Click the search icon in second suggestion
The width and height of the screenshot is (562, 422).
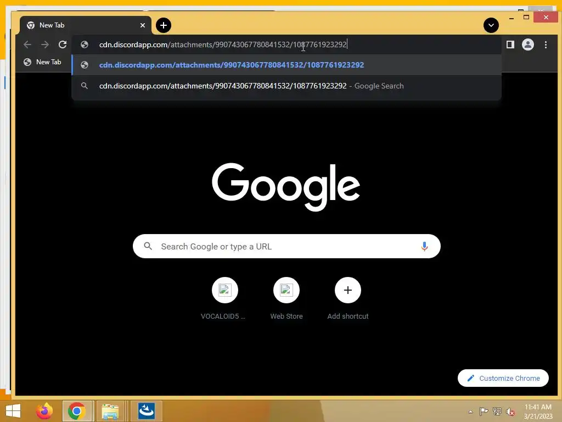(x=84, y=86)
